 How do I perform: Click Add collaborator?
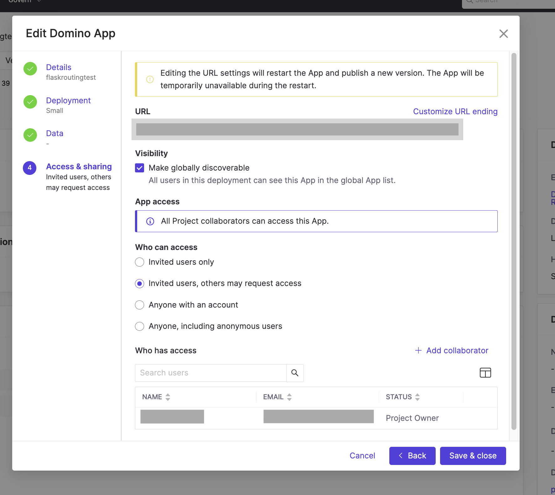452,350
